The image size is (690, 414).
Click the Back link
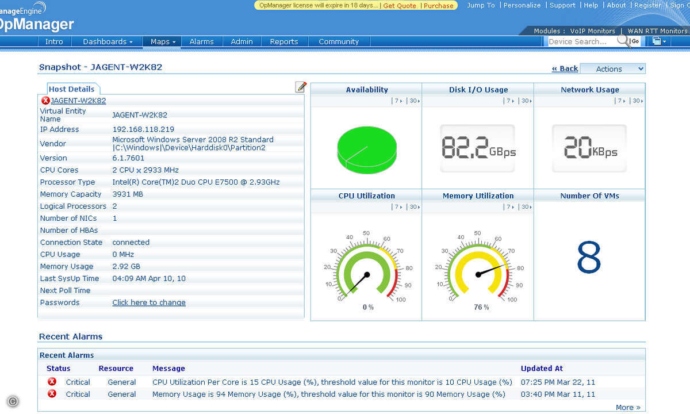565,68
